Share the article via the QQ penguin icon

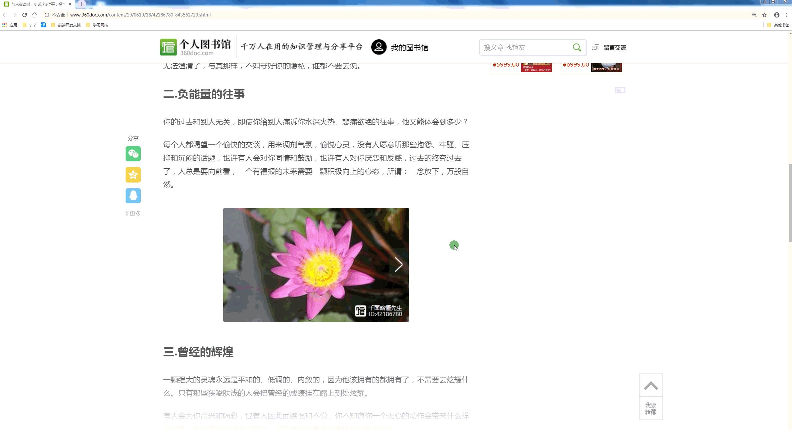(133, 196)
